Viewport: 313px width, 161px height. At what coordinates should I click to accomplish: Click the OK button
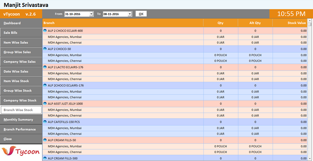pyautogui.click(x=141, y=14)
